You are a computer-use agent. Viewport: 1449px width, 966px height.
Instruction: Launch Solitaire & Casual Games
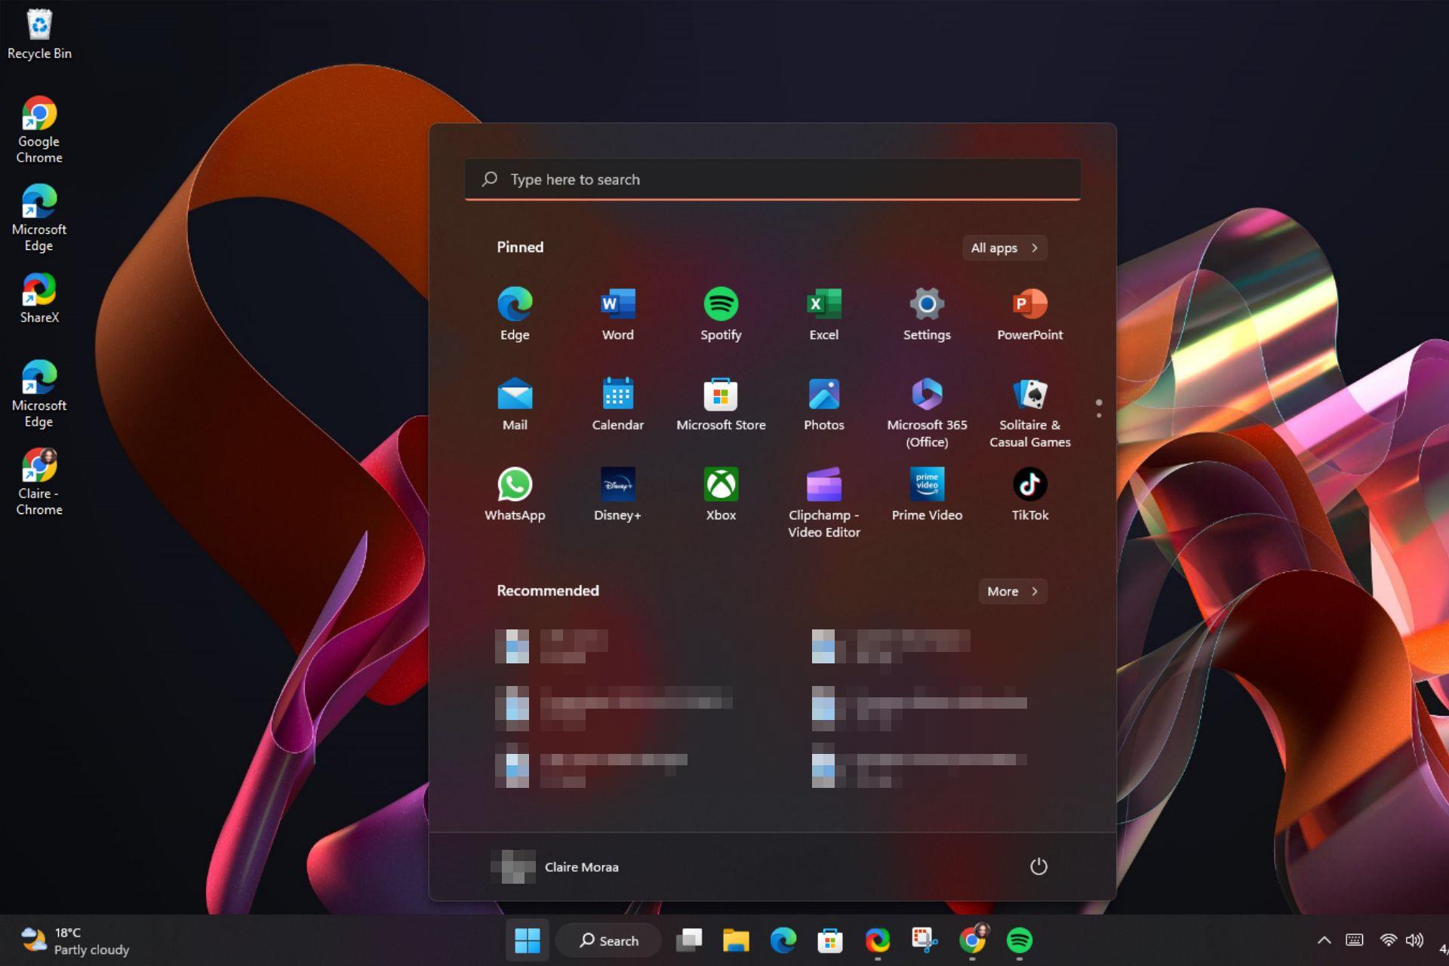point(1029,412)
